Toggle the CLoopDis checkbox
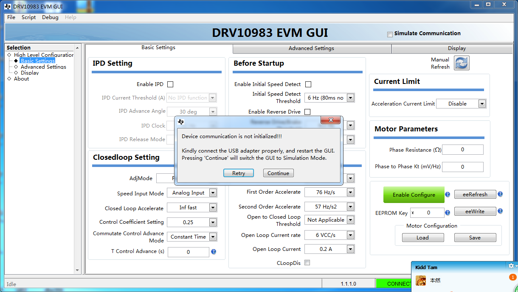 click(x=307, y=263)
